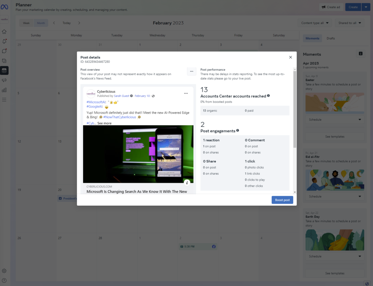Expand post text with See more
Screen dimensions: 373x286
104,123
